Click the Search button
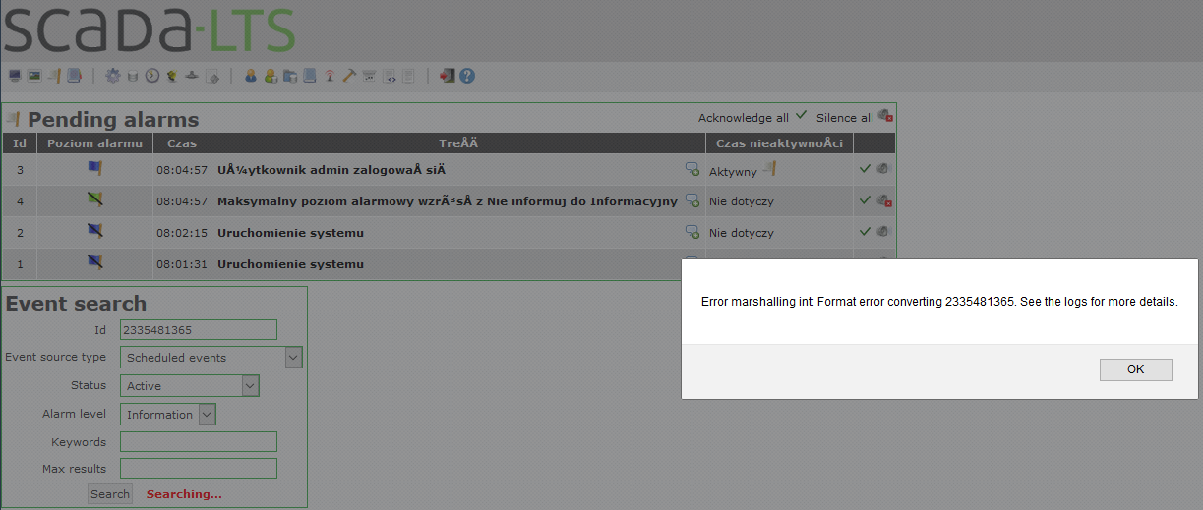The width and height of the screenshot is (1203, 510). [110, 494]
